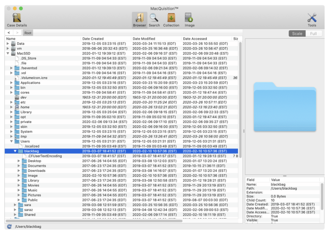The image size is (329, 234).
Task: Expand the Applications folder
Action: click(11, 82)
